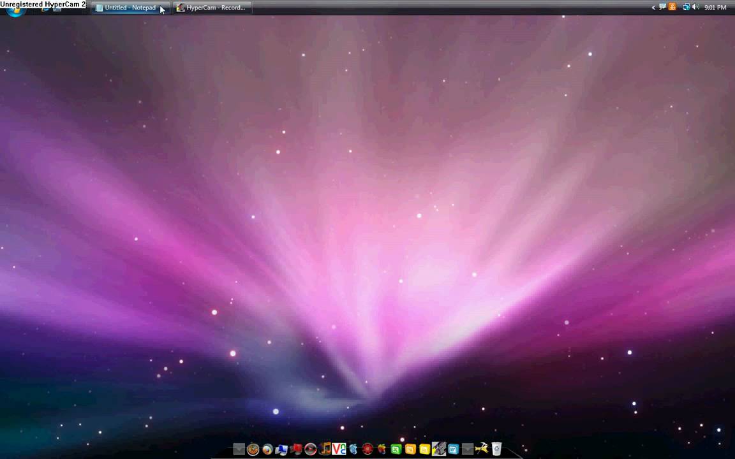Image resolution: width=735 pixels, height=459 pixels.
Task: Open the blue Apple logo dock icon
Action: coord(353,449)
